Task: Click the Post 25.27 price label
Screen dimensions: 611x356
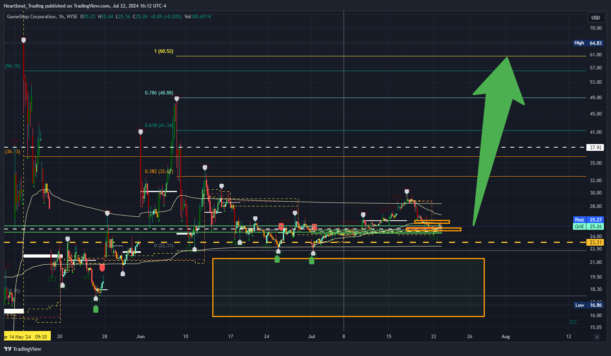Action: pyautogui.click(x=588, y=219)
